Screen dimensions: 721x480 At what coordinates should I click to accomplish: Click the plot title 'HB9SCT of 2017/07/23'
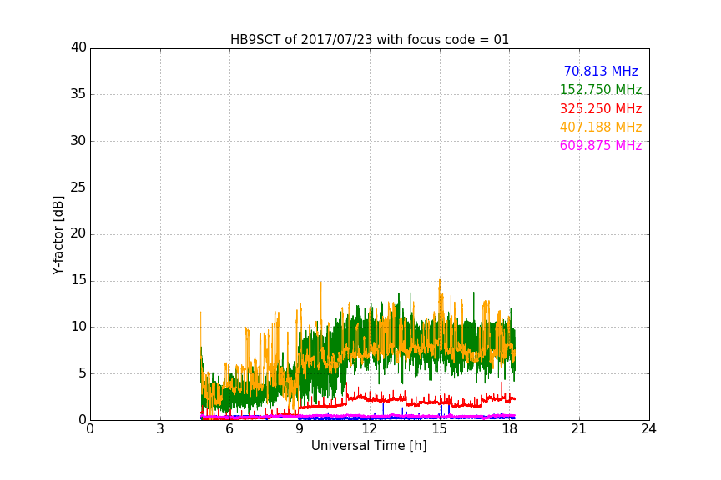click(369, 40)
